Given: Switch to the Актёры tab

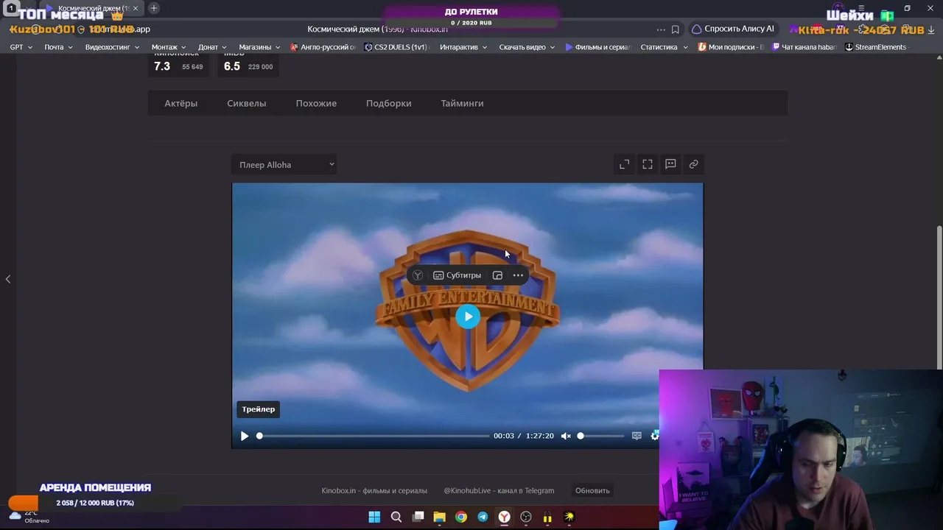Looking at the screenshot, I should click(180, 103).
